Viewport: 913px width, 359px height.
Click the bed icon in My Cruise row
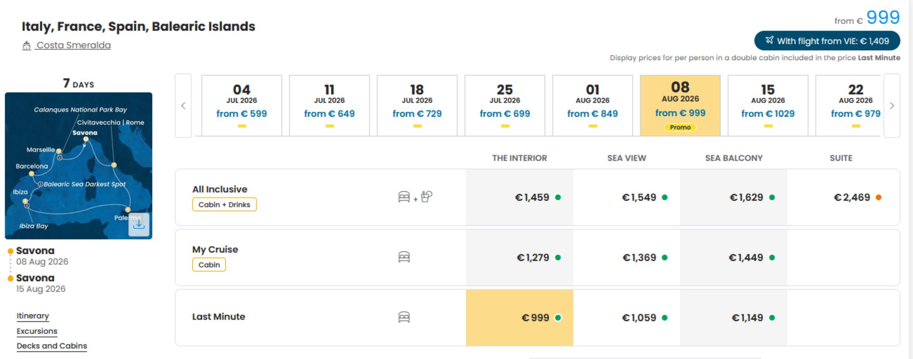(x=404, y=257)
